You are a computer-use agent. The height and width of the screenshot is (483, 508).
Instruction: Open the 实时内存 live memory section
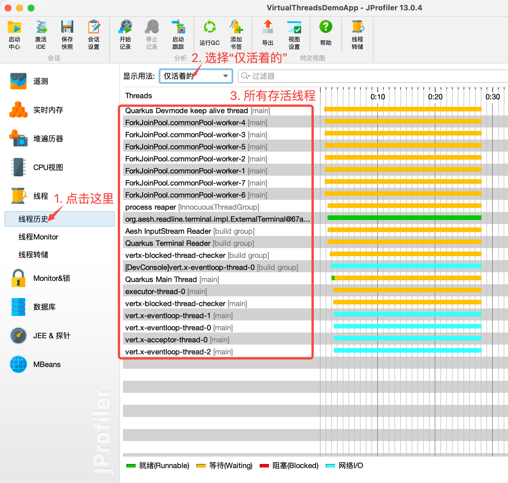point(36,110)
